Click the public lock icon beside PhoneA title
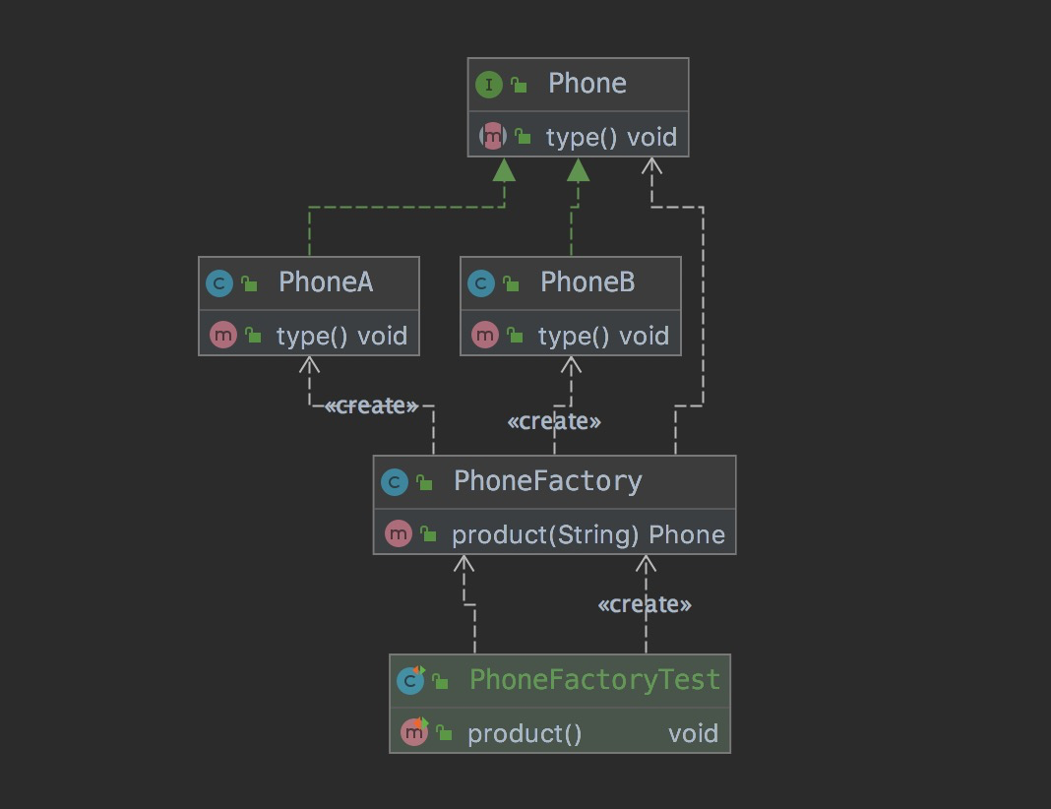Viewport: 1051px width, 809px height. (250, 283)
